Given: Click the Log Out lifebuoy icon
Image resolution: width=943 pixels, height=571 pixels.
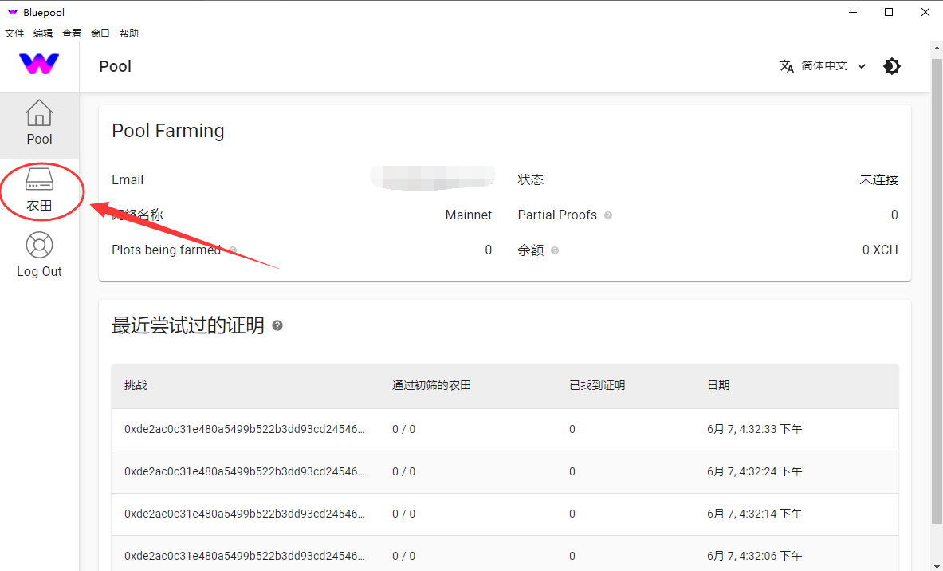Looking at the screenshot, I should click(39, 245).
